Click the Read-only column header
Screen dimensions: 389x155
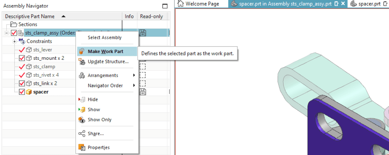[x=152, y=16]
